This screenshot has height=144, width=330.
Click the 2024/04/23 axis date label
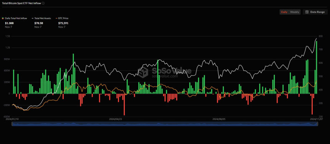pos(115,119)
